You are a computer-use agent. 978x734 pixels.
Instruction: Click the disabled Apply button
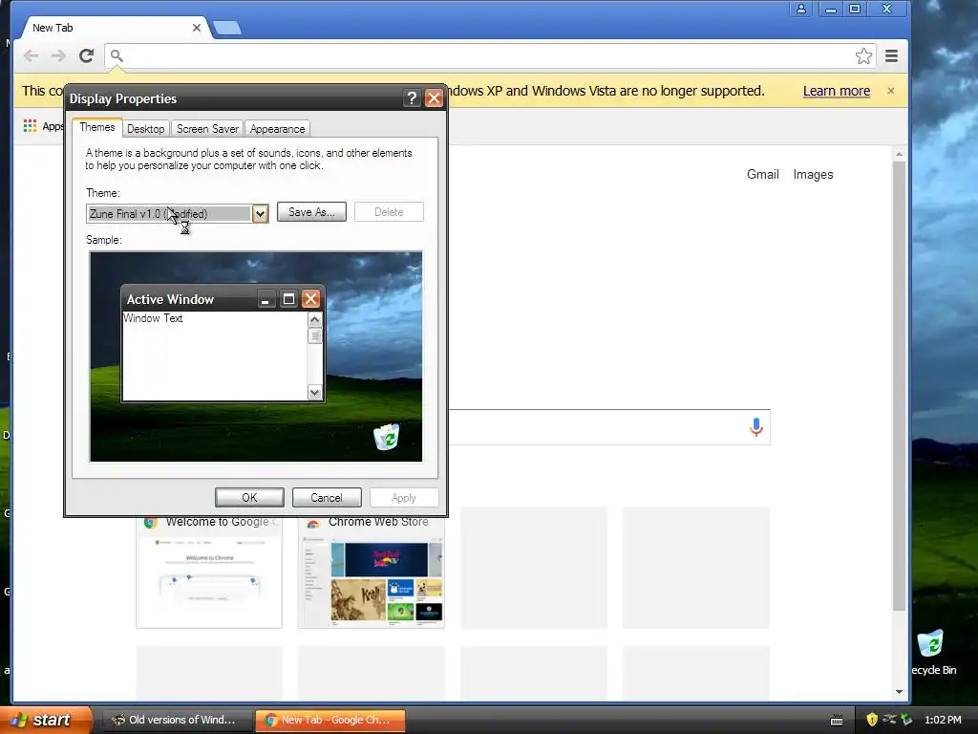[404, 497]
